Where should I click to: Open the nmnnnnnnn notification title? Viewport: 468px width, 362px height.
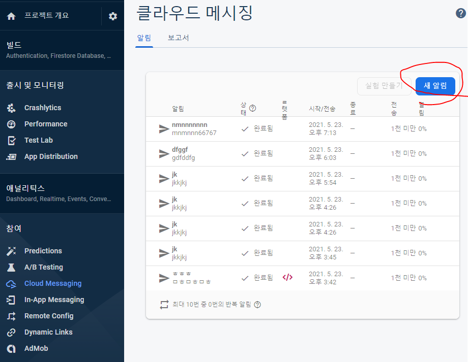pos(190,125)
